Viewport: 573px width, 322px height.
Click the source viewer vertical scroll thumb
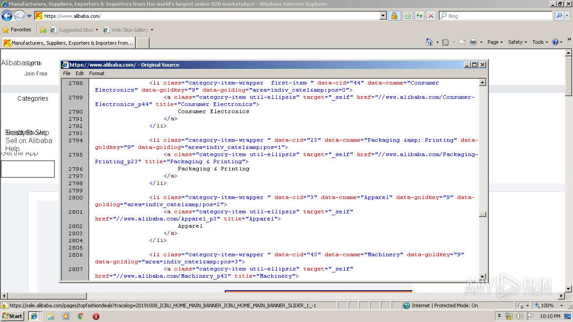(483, 214)
